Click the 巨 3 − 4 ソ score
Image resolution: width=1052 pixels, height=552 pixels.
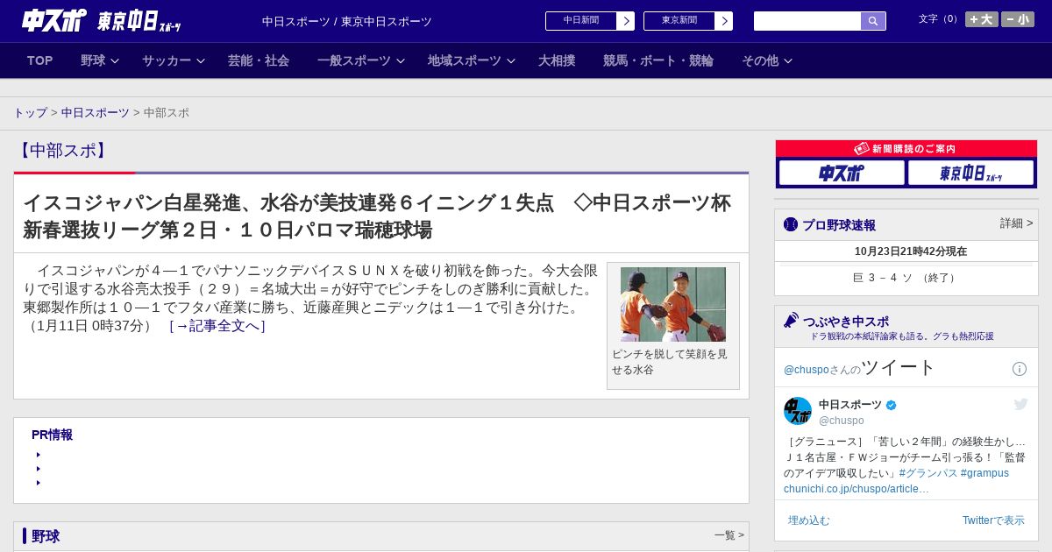[906, 278]
